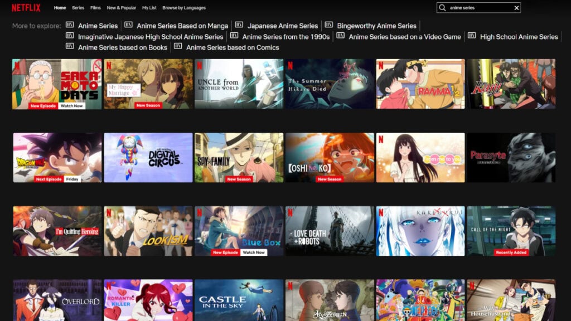Open the Overlord thumbnail
The image size is (571, 321).
coord(57,300)
